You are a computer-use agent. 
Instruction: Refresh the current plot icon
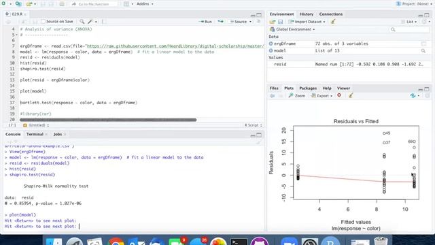(413, 95)
